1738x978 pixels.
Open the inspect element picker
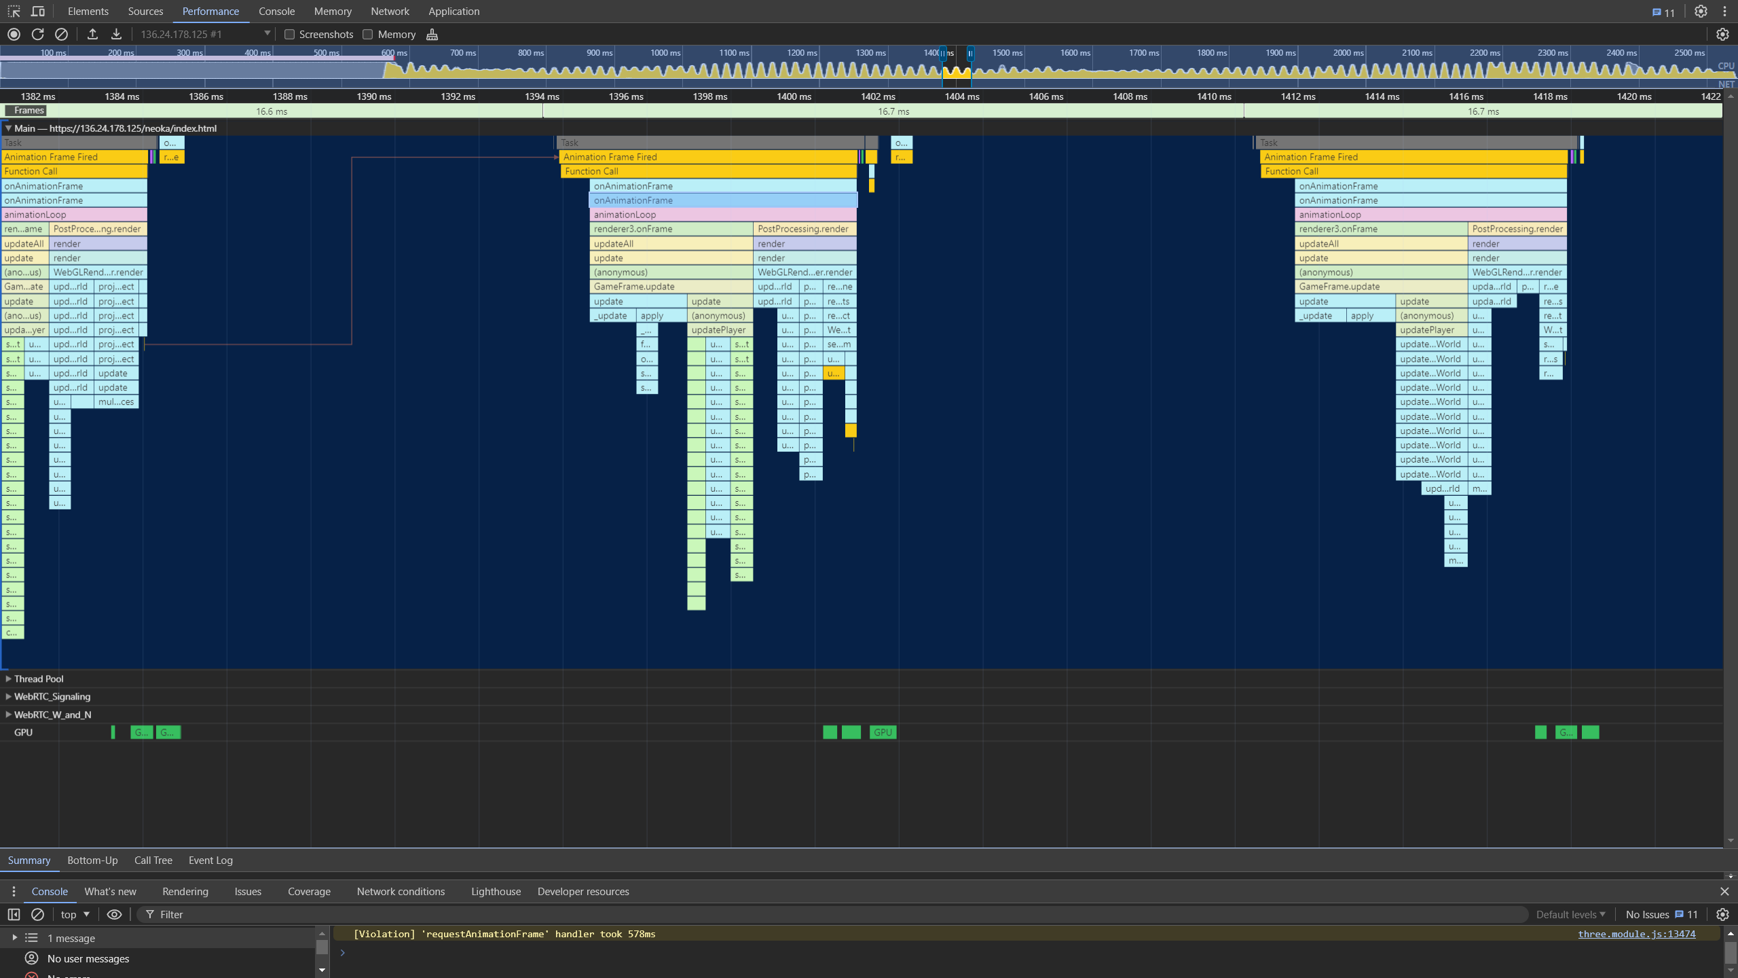14,12
